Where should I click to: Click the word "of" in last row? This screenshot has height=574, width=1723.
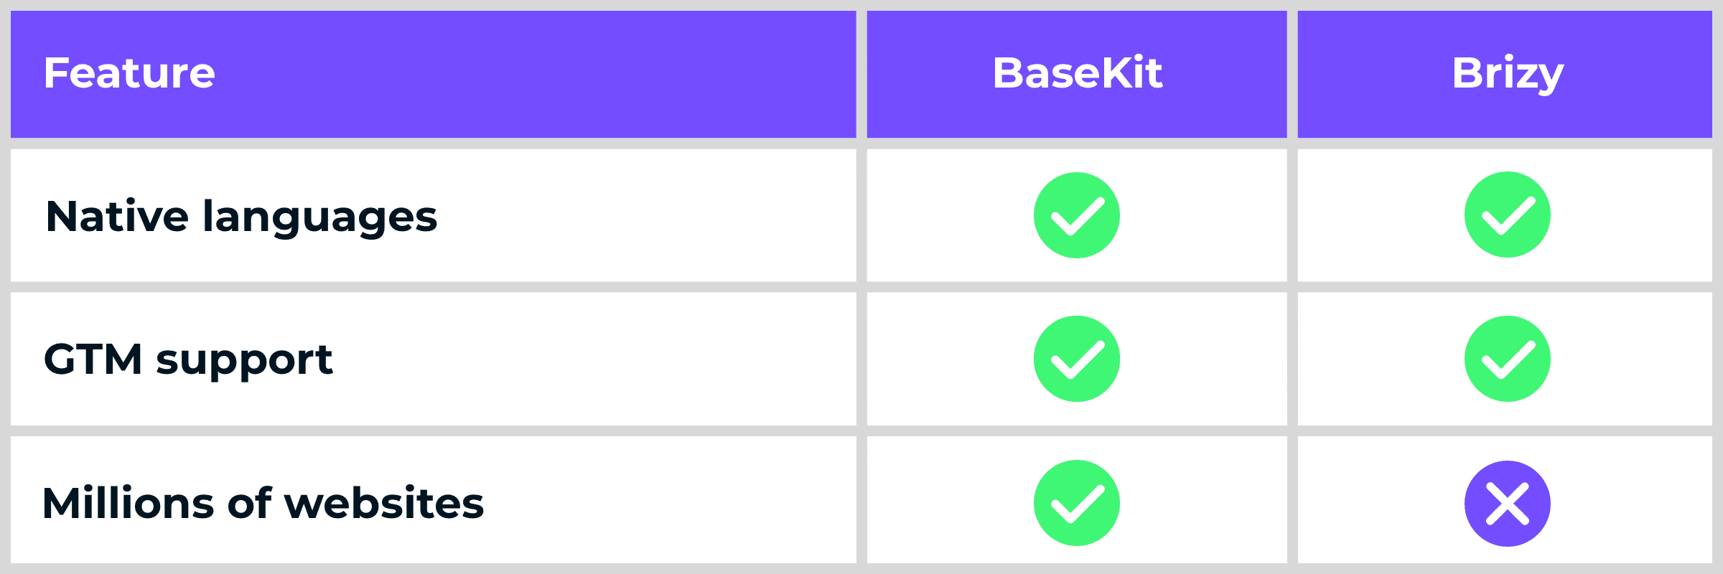[x=249, y=503]
